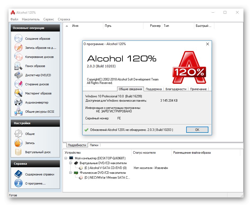
Task: Click the Быстрый column header
Action: tap(204, 26)
